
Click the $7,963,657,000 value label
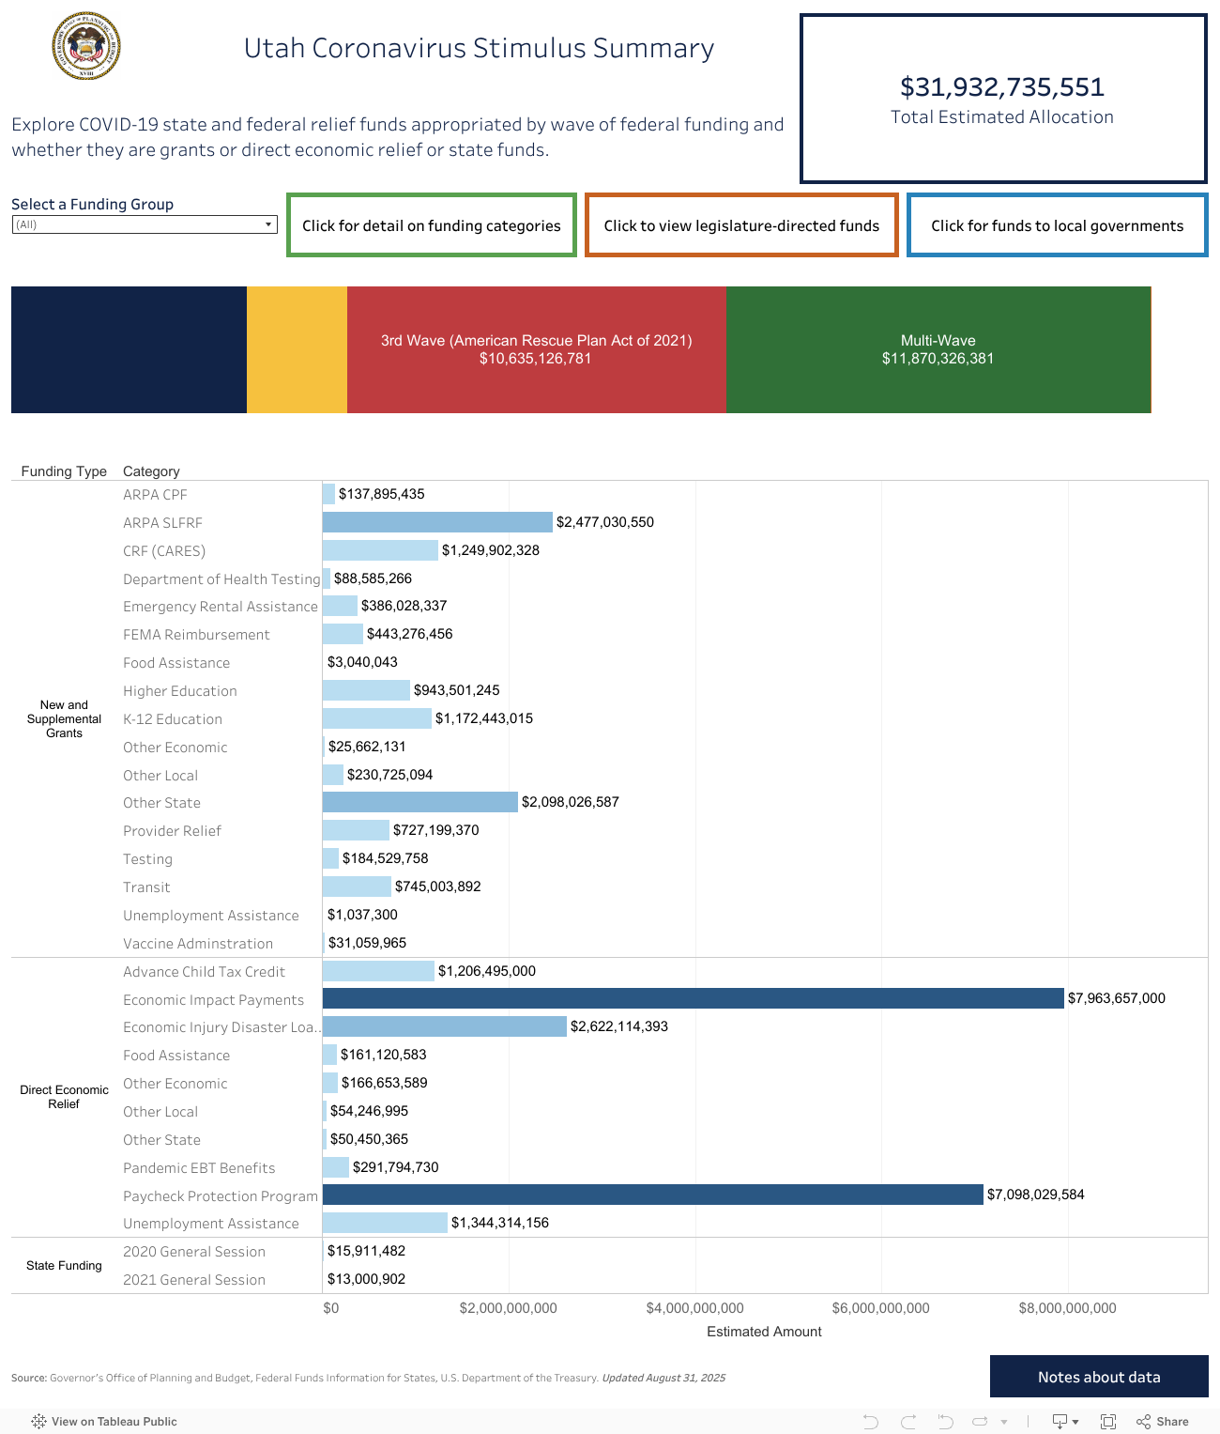[x=1117, y=998]
